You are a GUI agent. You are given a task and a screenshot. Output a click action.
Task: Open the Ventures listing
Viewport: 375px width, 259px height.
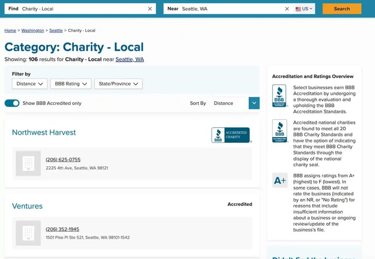(x=27, y=206)
